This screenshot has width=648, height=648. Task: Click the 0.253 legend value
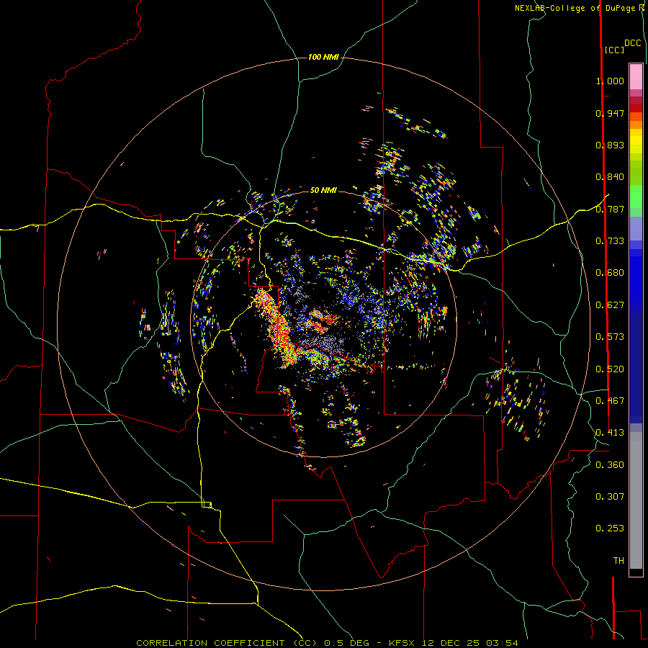pos(610,528)
